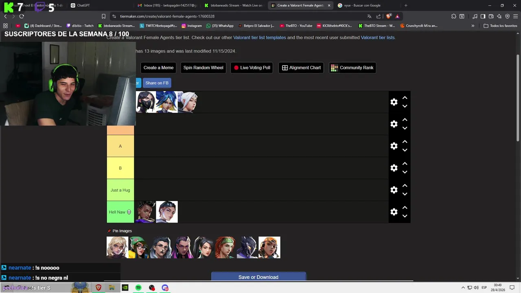Viewport: 521px width, 293px height.
Task: Select the Killjoy image in the pool
Action: (x=139, y=247)
